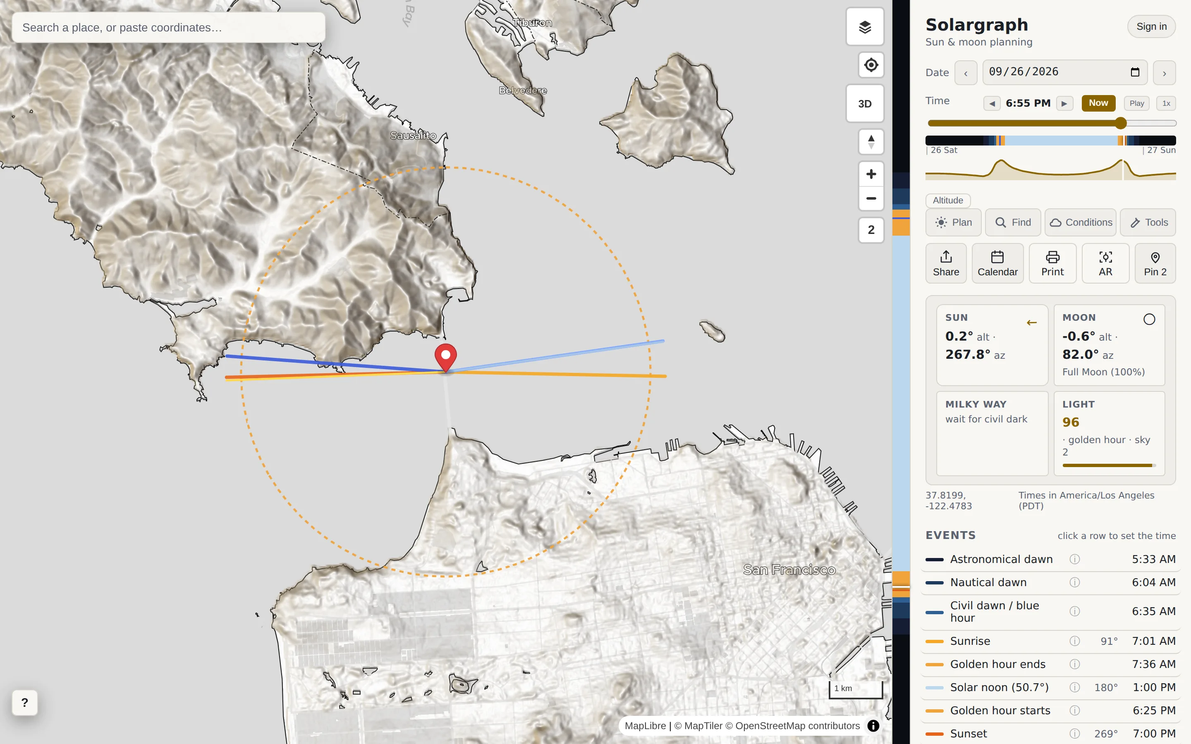Click the MapLibre attribution link
Viewport: 1191px width, 744px height.
tap(645, 726)
